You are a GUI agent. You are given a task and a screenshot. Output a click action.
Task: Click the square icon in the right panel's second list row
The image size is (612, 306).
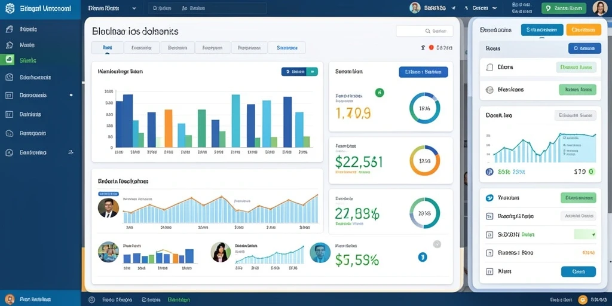tap(489, 216)
